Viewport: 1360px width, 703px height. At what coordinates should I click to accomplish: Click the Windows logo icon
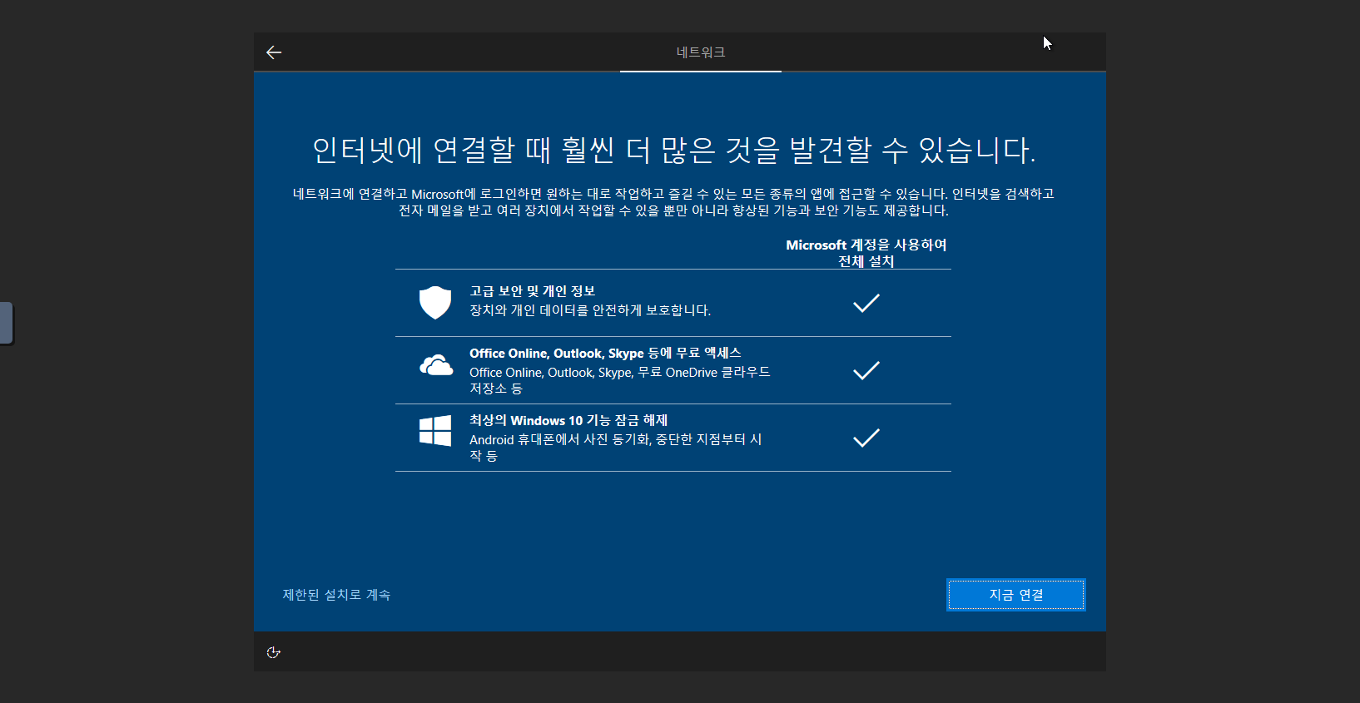pyautogui.click(x=435, y=431)
